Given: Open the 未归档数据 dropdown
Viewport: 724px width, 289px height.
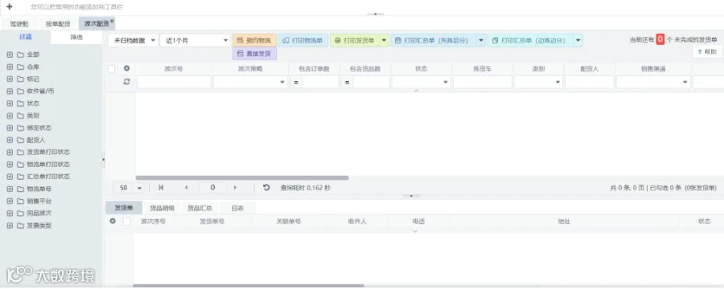Looking at the screenshot, I should pos(133,41).
